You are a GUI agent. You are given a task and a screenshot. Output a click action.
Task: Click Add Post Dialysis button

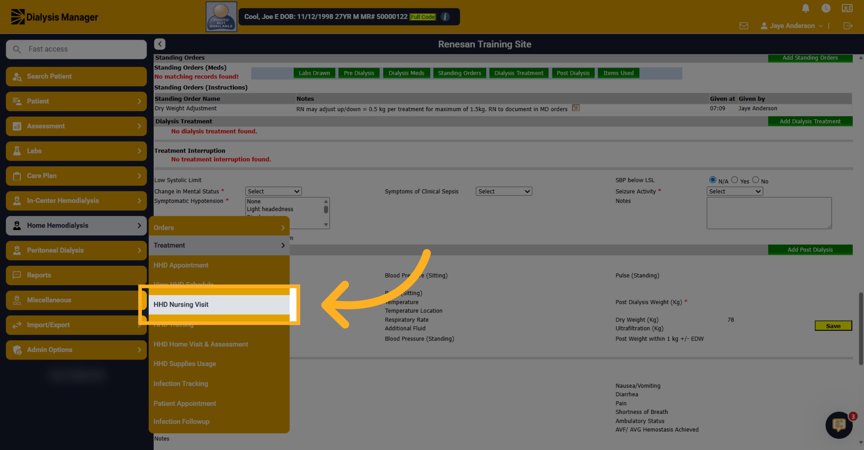click(x=810, y=249)
